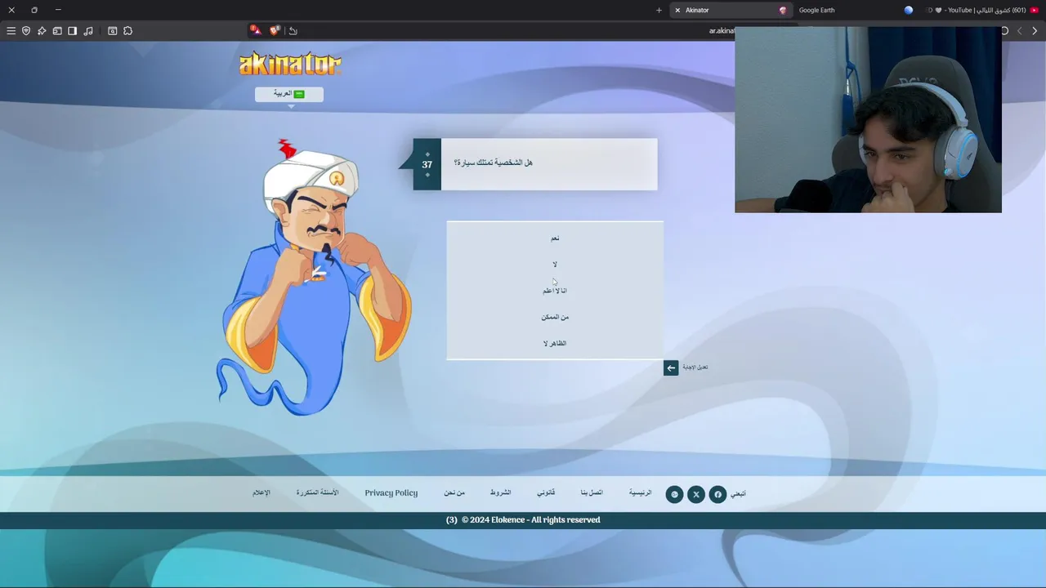Screen dimensions: 1046x588
Task: Answer نعم (yes) to the question
Action: point(555,238)
